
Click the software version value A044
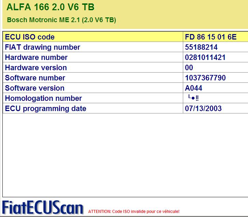(x=193, y=88)
